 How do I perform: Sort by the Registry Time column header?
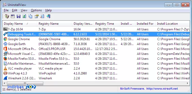[106, 24]
